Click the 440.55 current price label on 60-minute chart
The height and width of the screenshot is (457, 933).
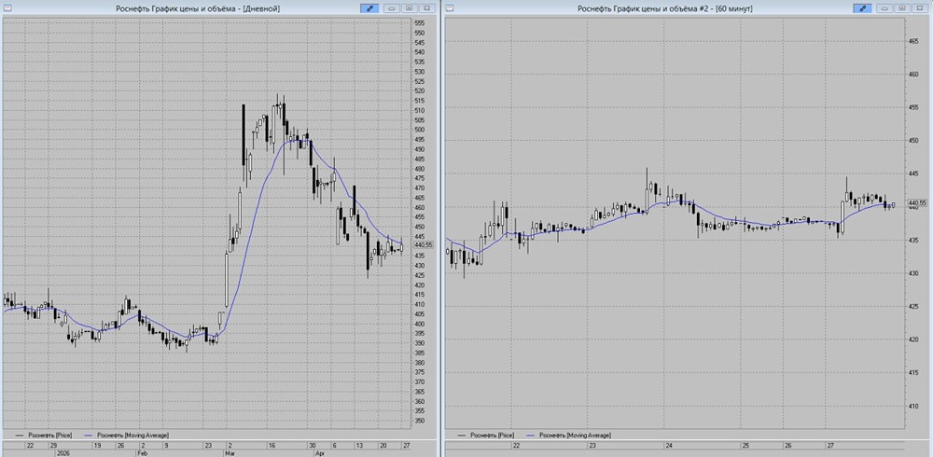pyautogui.click(x=919, y=203)
